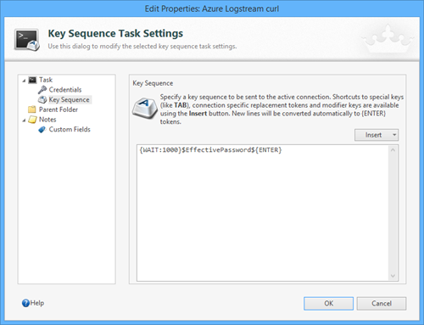Collapse the Task tree node
The image size is (424, 325).
[x=24, y=81]
